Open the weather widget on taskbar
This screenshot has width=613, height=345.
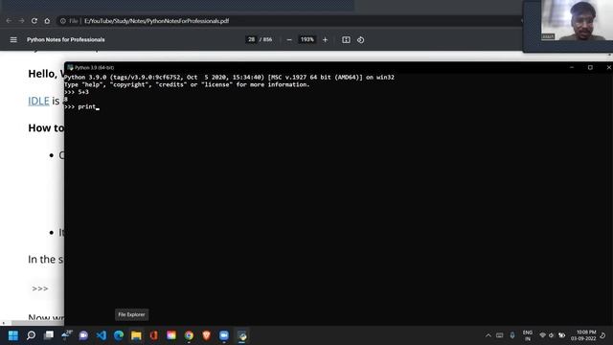click(x=66, y=334)
